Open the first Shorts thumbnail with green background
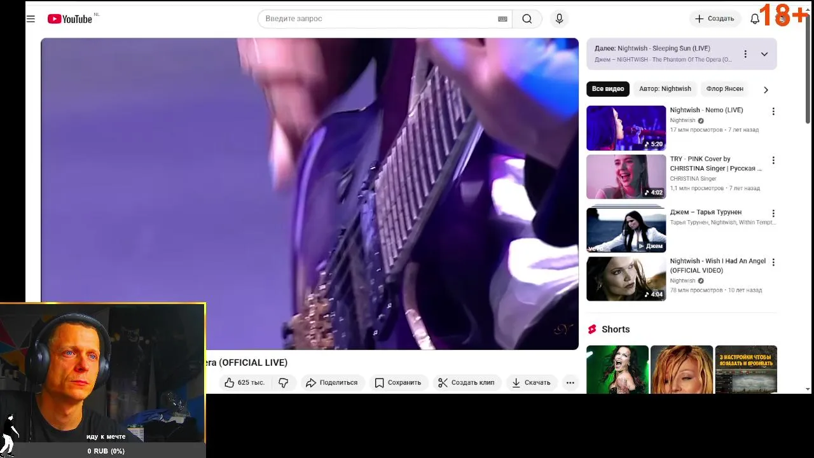The image size is (814, 458). pyautogui.click(x=617, y=369)
